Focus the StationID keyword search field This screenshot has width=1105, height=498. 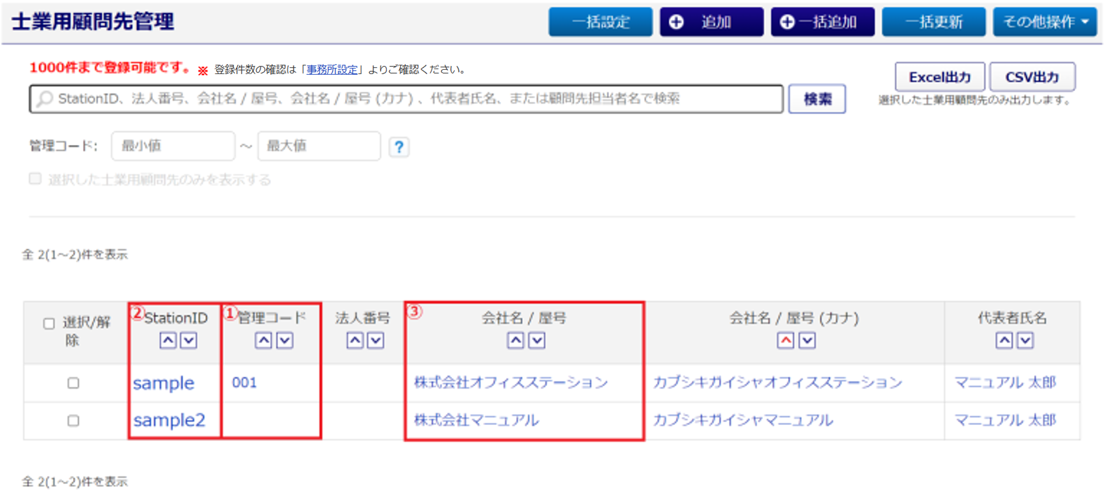pyautogui.click(x=406, y=99)
